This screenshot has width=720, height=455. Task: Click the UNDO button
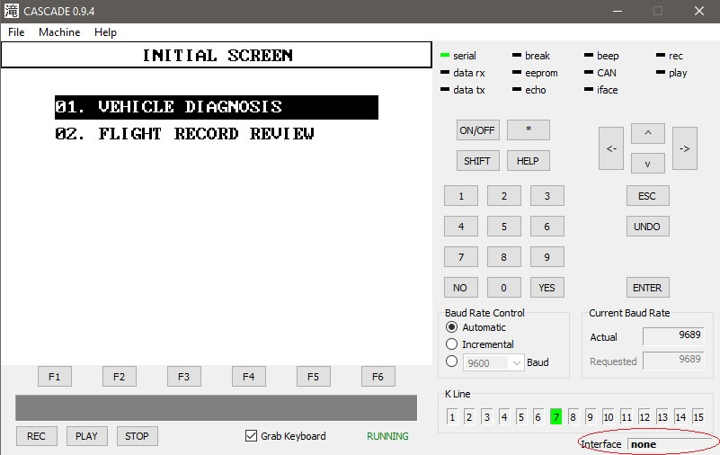[647, 227]
